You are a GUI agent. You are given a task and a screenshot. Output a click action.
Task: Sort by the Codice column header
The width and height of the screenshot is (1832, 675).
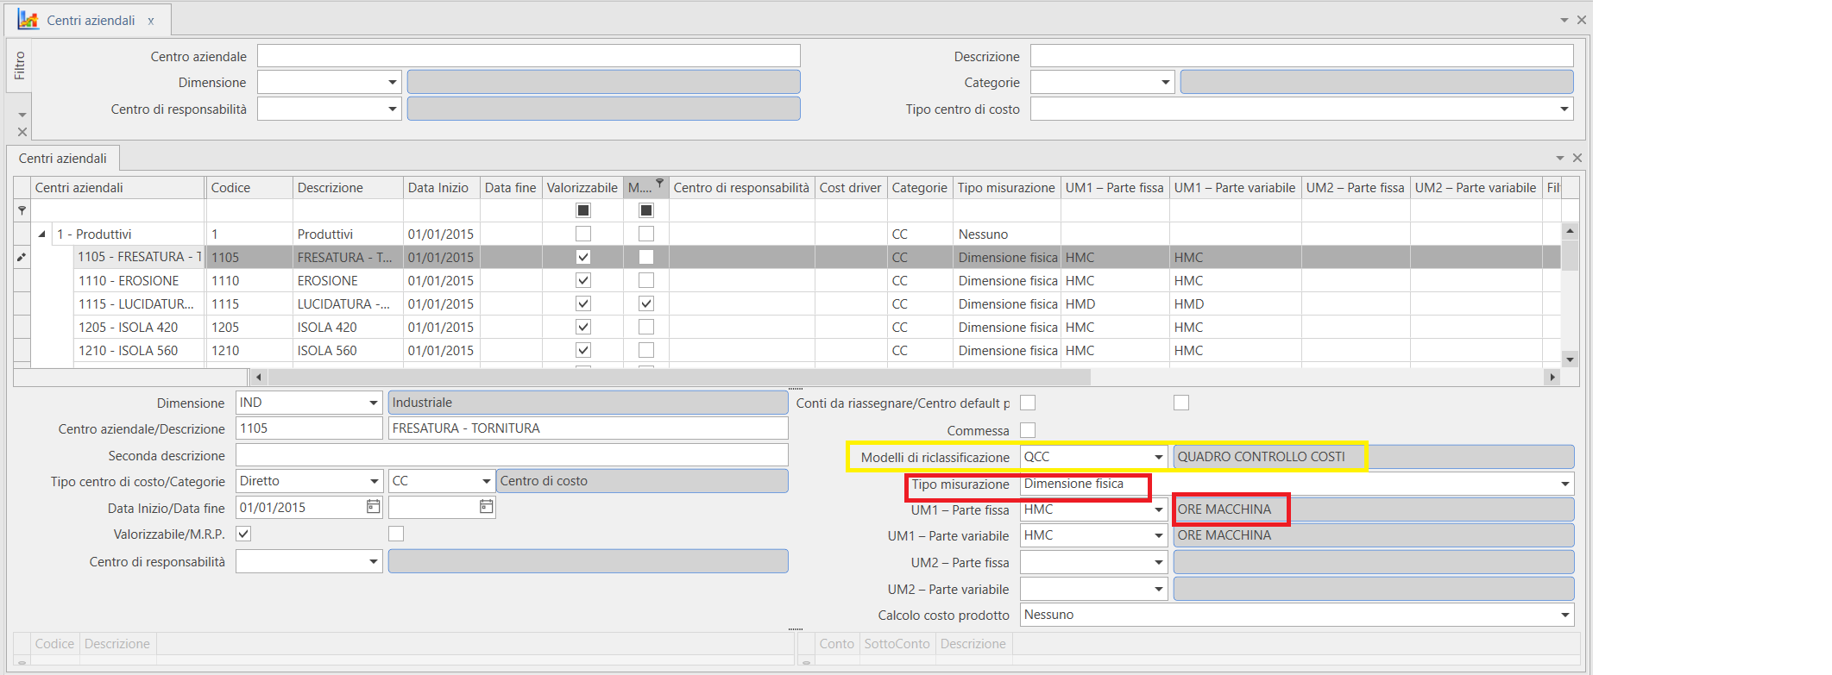click(x=249, y=188)
